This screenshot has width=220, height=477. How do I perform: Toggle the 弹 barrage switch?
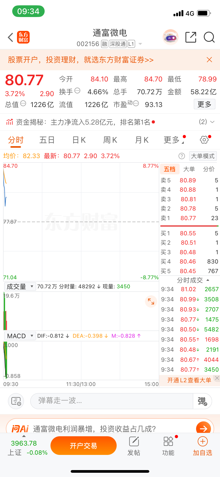(202, 401)
